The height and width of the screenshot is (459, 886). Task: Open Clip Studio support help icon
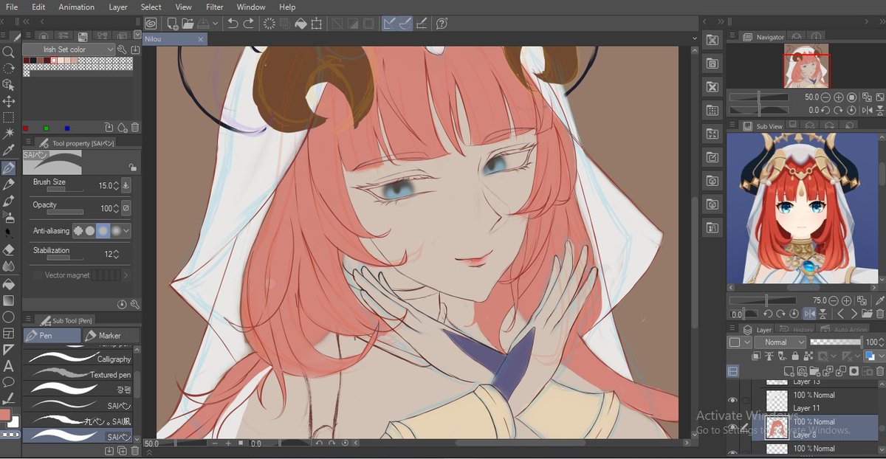[x=442, y=24]
